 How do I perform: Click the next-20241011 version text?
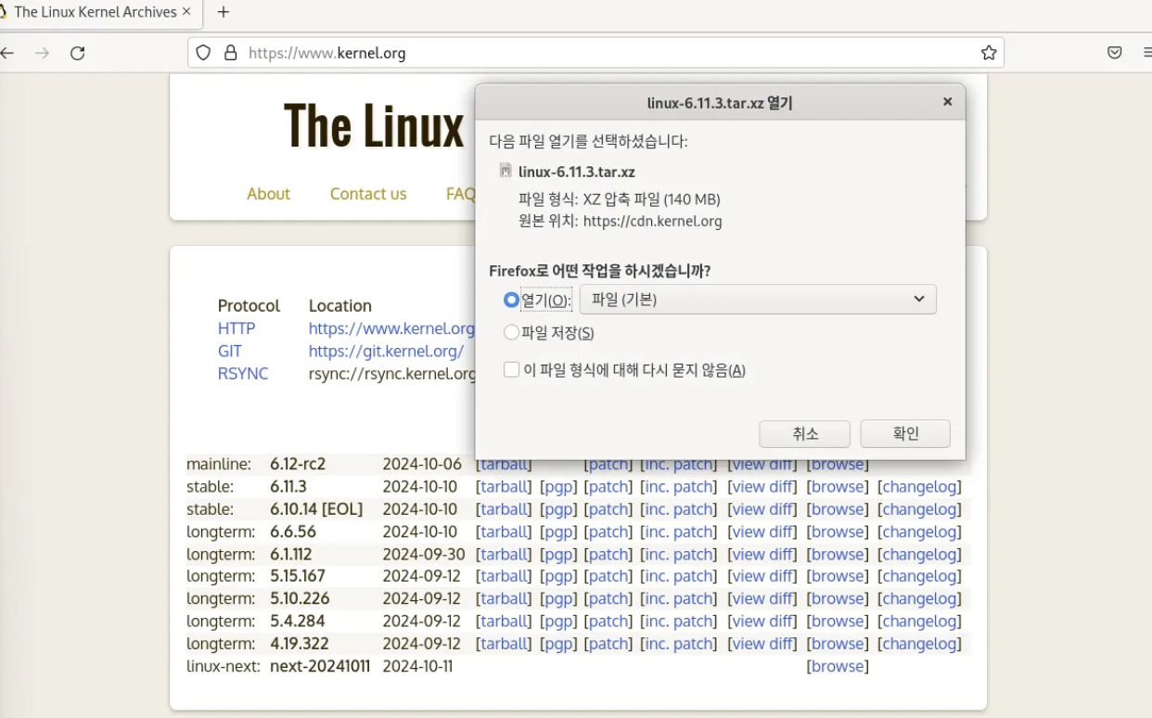point(320,666)
